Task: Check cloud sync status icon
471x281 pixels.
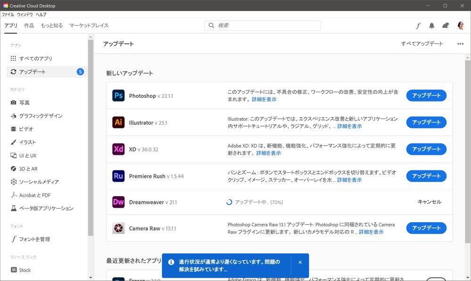Action: 446,25
